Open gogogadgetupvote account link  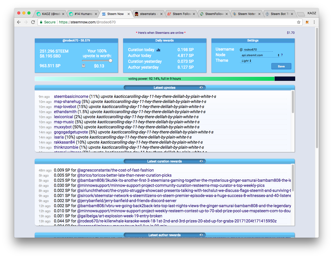pos(71,132)
